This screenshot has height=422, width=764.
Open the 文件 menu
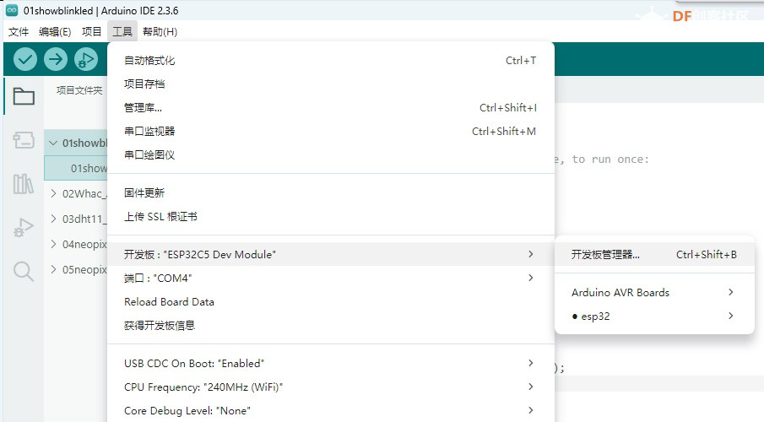[x=19, y=32]
